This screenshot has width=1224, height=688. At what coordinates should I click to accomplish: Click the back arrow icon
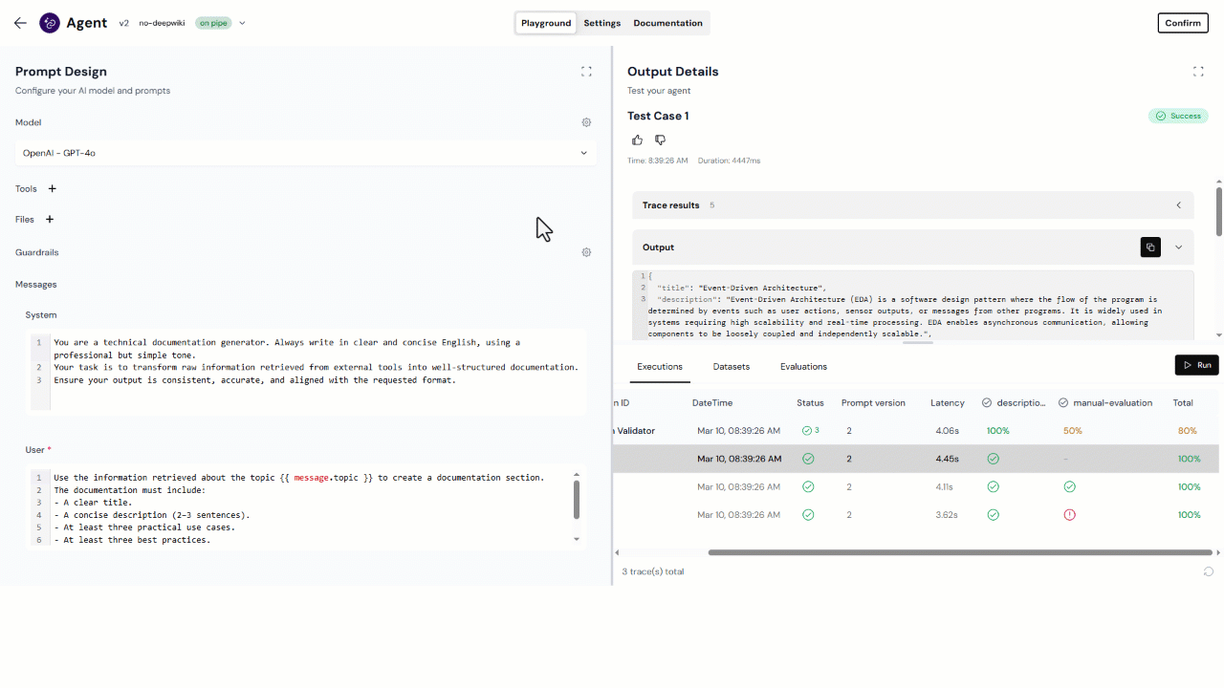[20, 23]
